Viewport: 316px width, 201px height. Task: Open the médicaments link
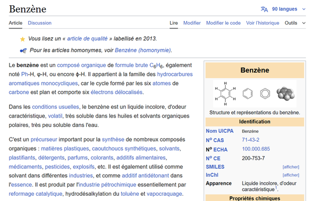[x=25, y=167]
